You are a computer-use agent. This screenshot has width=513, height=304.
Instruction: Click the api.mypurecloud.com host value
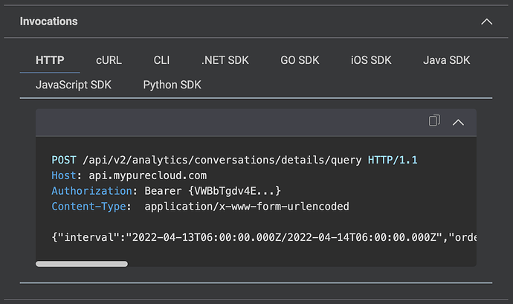click(x=147, y=175)
